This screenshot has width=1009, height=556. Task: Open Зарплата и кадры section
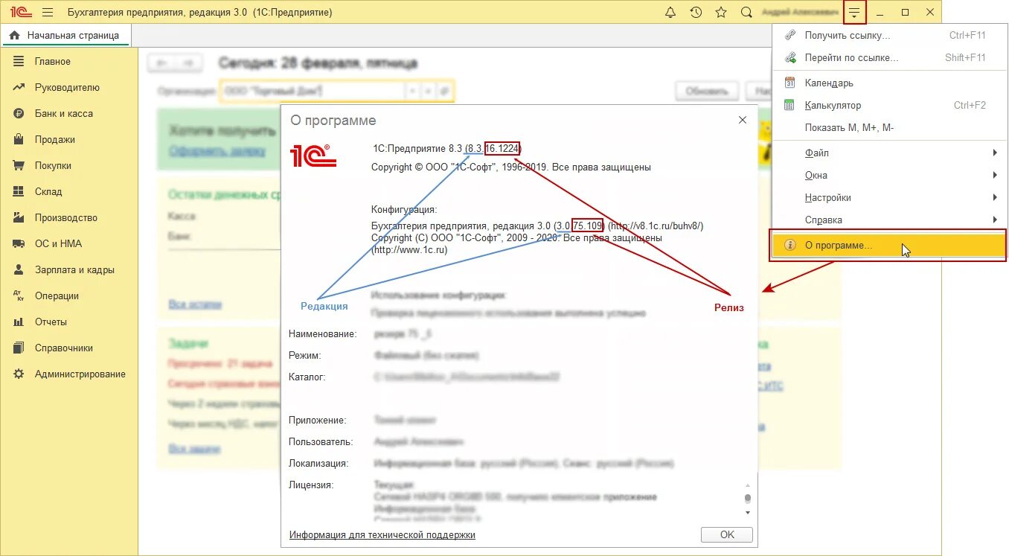tap(74, 270)
